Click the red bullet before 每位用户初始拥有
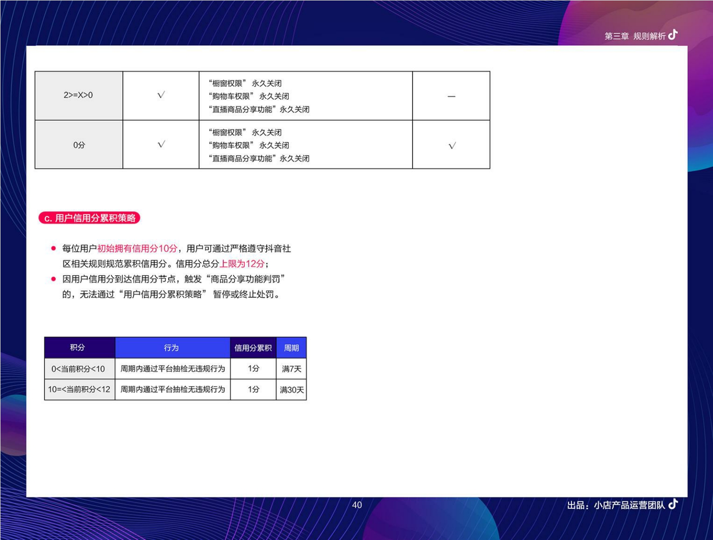Screen dimensions: 713x540 pos(54,248)
